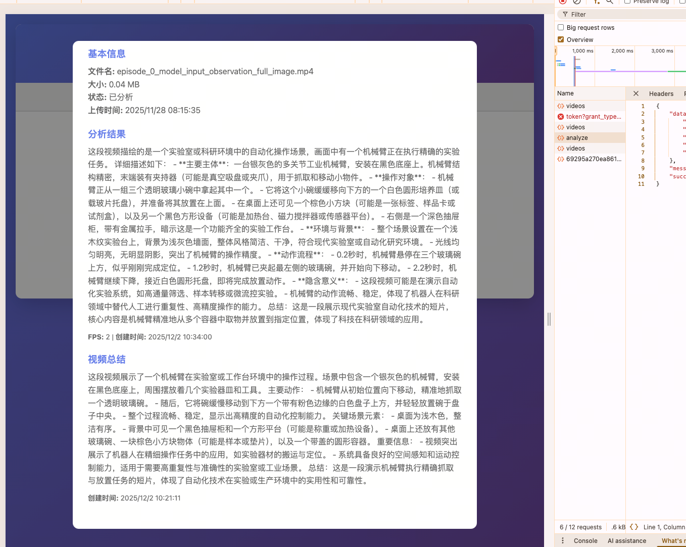
Task: Stop recording network log
Action: 563,2
